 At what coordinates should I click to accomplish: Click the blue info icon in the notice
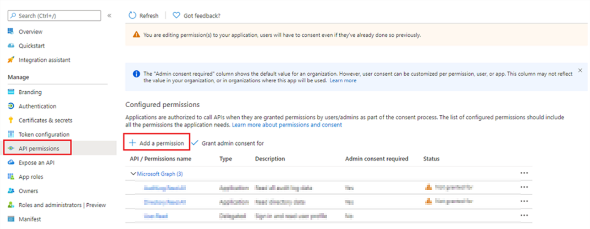coord(136,74)
